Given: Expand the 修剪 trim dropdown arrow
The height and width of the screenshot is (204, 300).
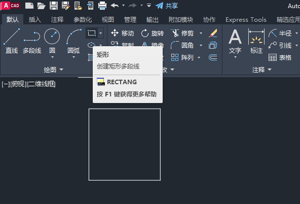Looking at the screenshot, I should coord(201,33).
